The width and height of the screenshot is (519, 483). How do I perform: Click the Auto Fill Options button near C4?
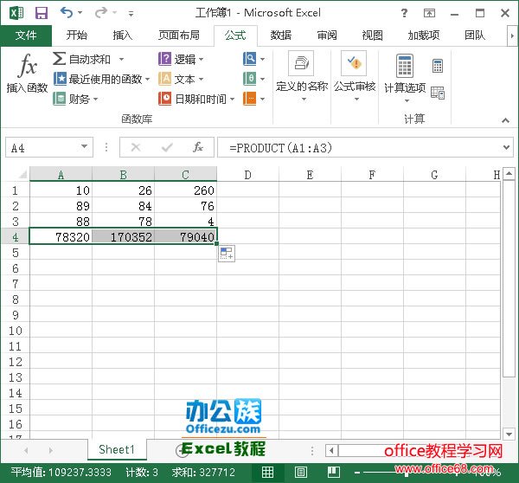[x=225, y=253]
